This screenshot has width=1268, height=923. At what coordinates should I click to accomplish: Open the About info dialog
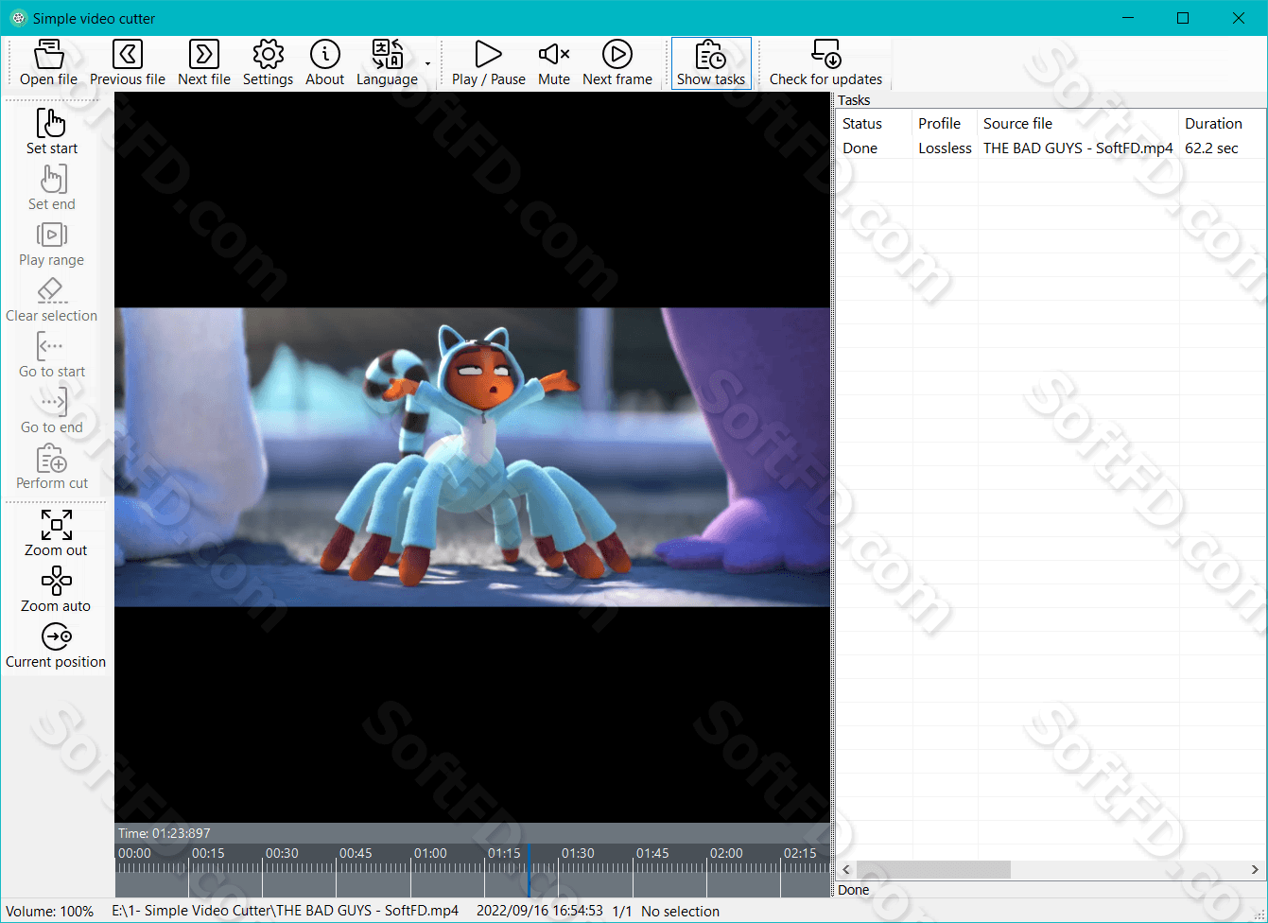pos(325,63)
